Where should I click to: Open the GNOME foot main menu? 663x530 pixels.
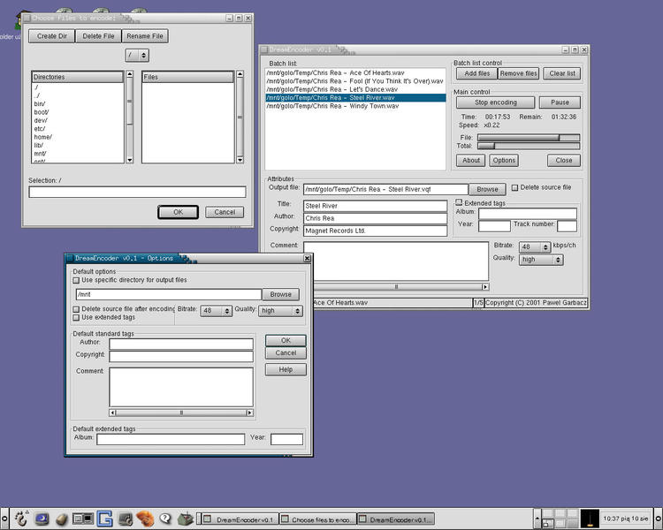click(21, 518)
